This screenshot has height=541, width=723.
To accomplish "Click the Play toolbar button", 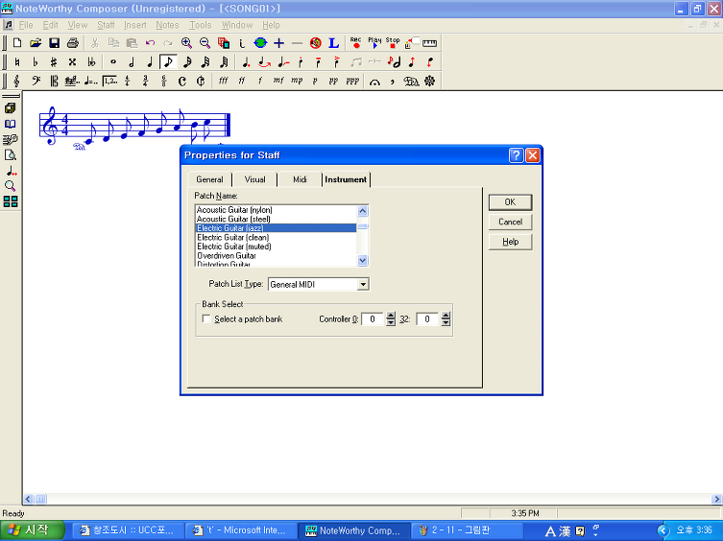I will coord(374,43).
